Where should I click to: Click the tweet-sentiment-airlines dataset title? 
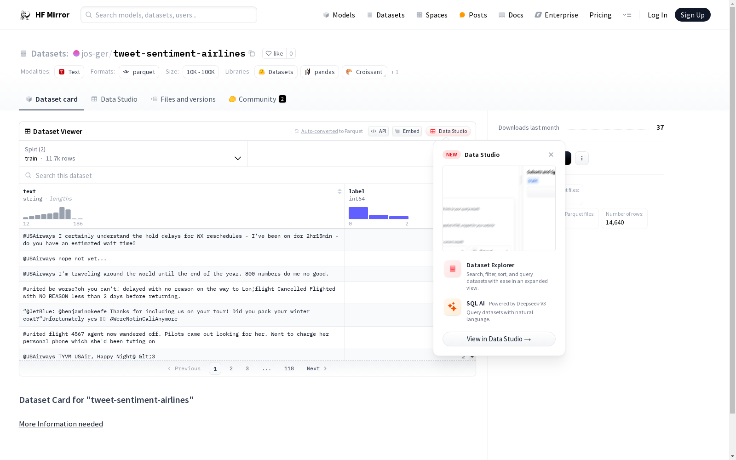point(179,53)
